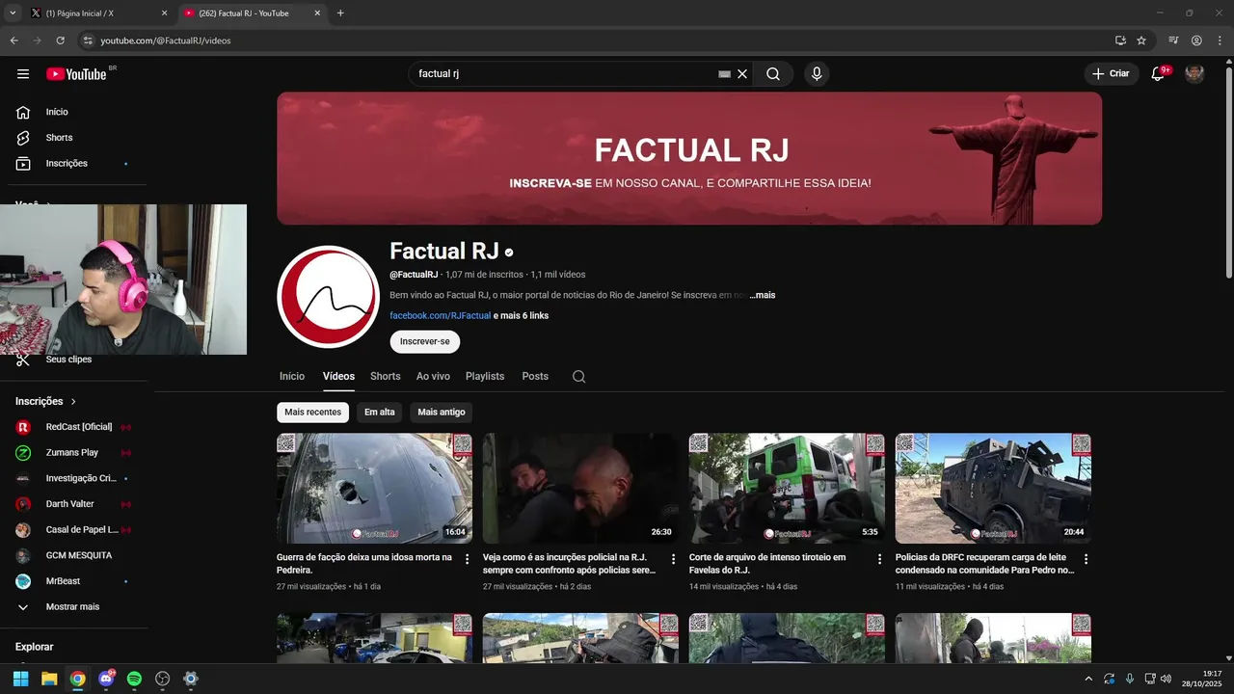Expand channel description with '...mais'
Image resolution: width=1234 pixels, height=694 pixels.
(x=763, y=295)
